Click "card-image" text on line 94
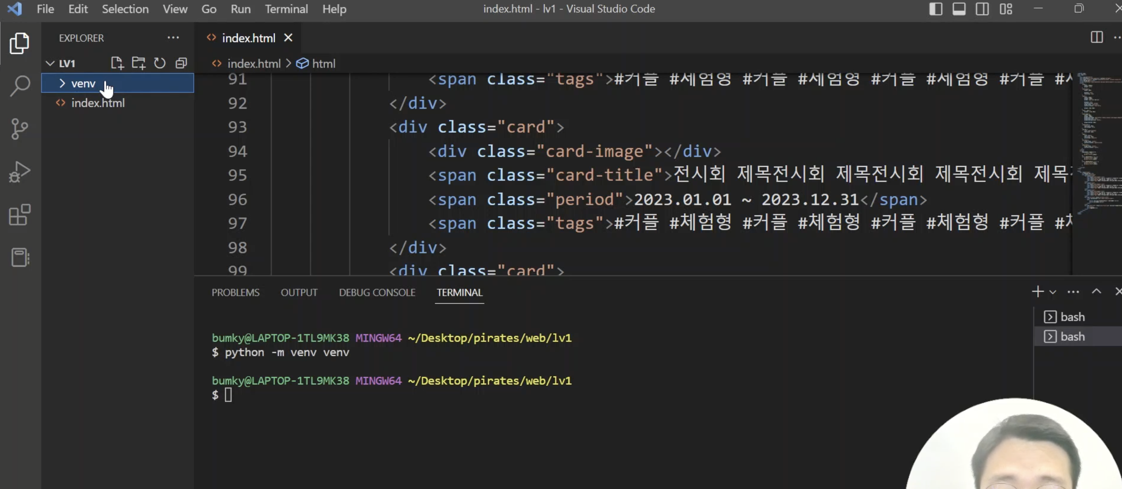Screen dimensions: 1122x489 [x=595, y=151]
